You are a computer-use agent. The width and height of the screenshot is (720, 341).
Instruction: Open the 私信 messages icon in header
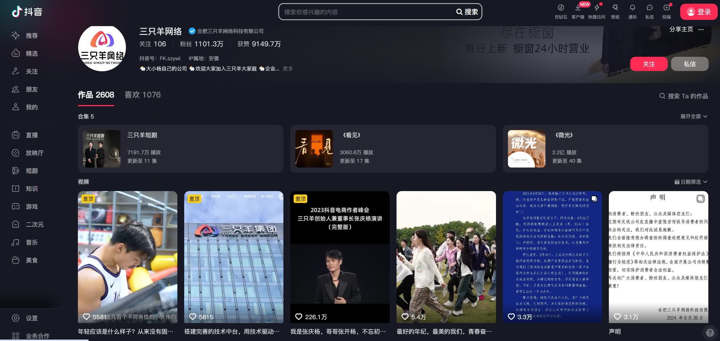pyautogui.click(x=650, y=11)
